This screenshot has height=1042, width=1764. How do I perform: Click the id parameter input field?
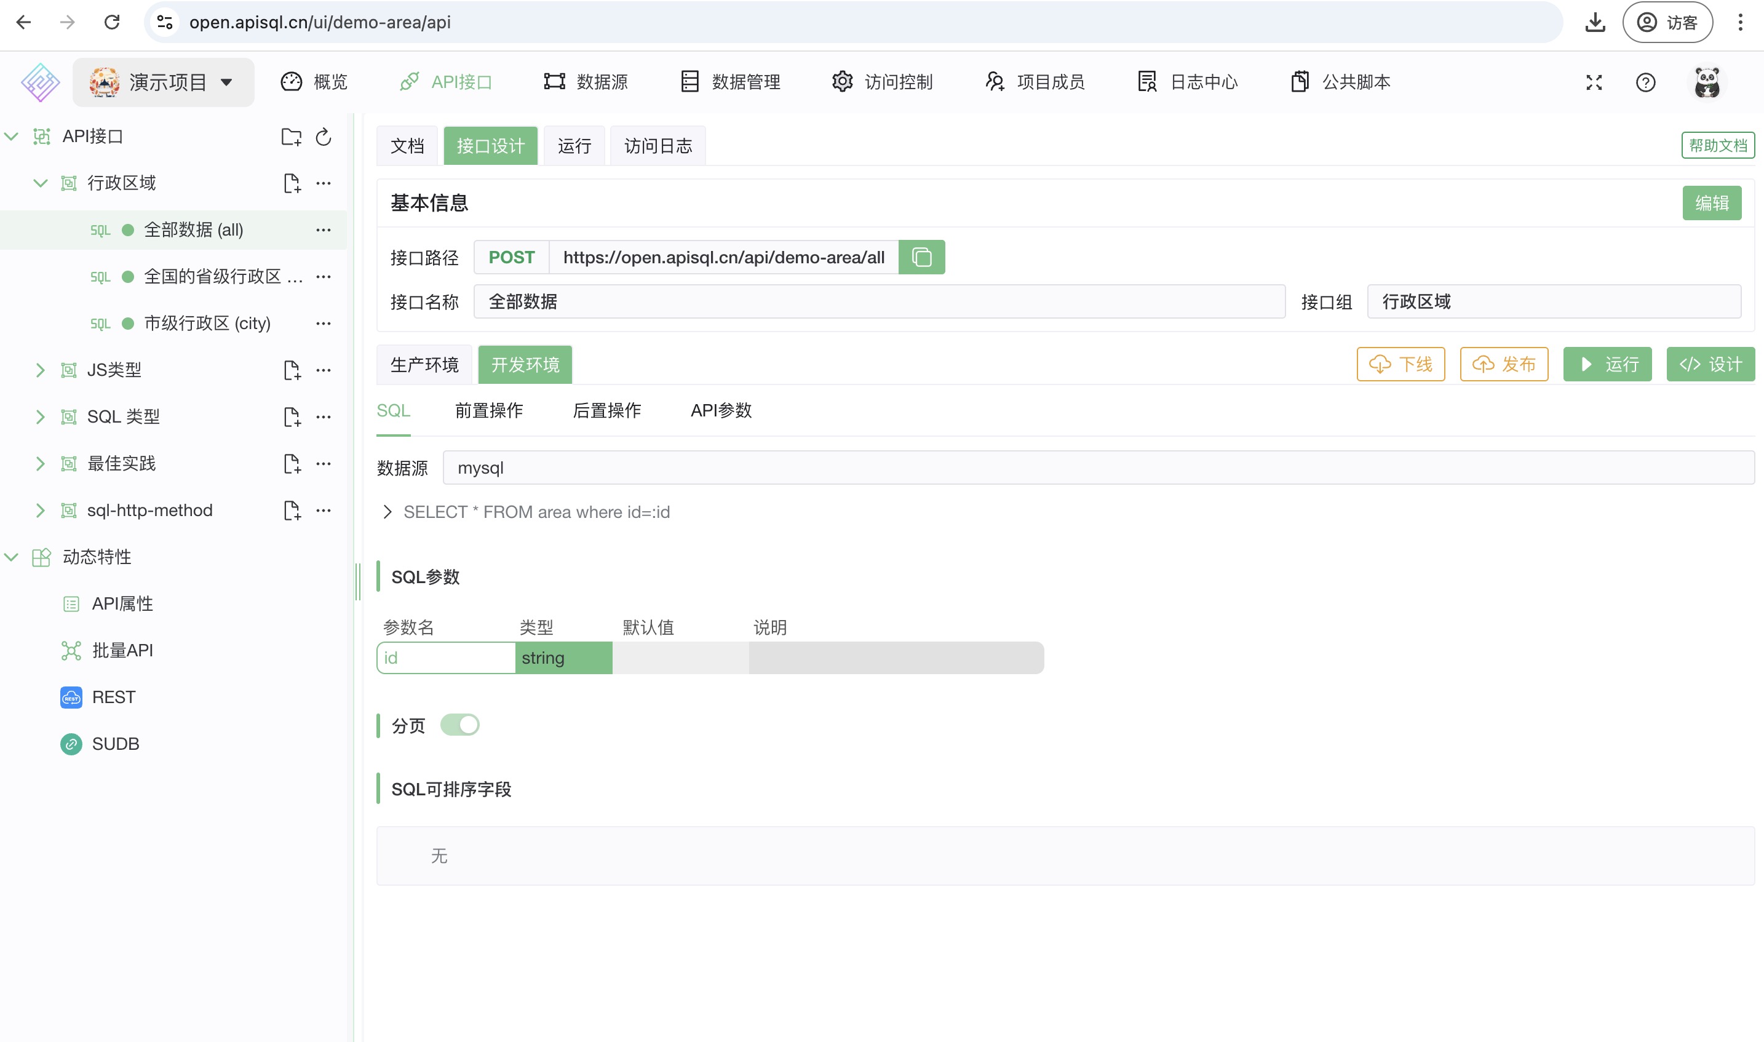445,657
